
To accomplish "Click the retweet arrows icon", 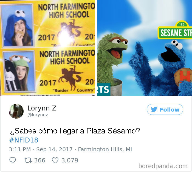I will (28, 160).
